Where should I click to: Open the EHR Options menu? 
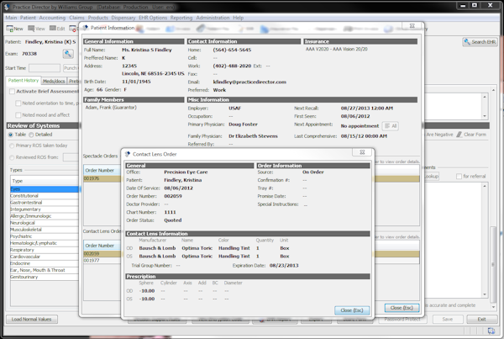click(153, 18)
